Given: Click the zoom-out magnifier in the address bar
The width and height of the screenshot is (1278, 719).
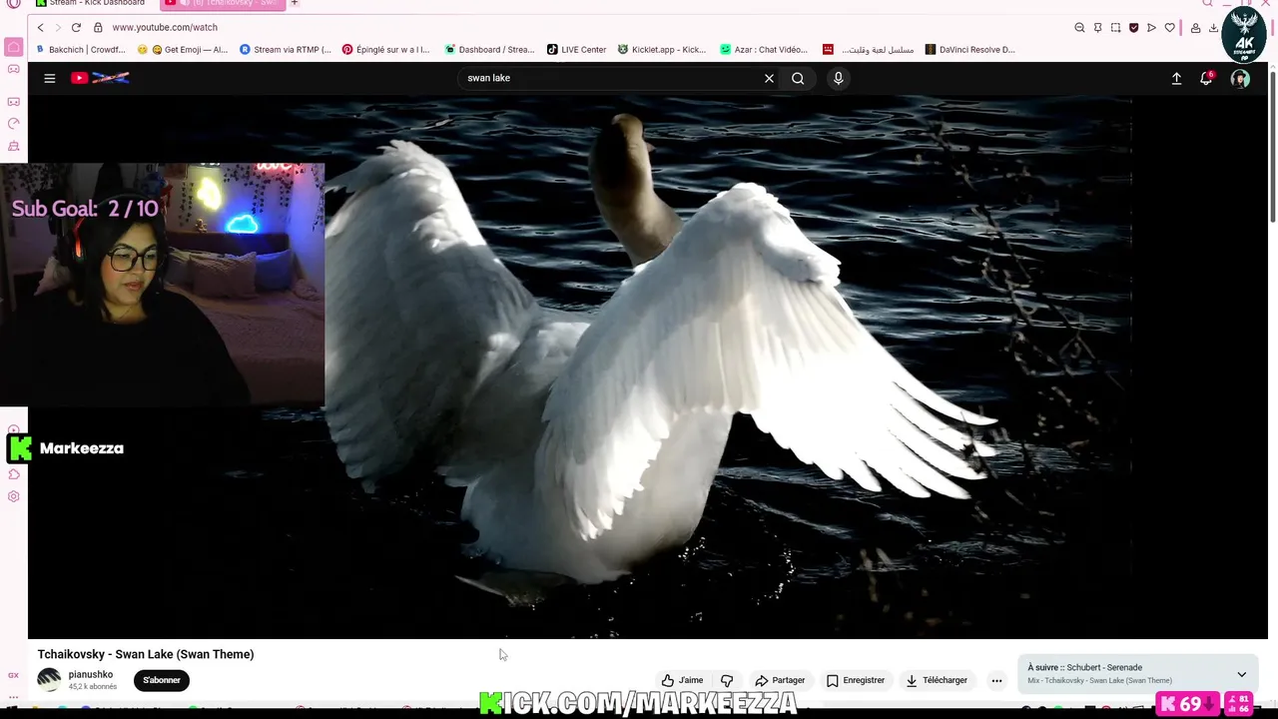Looking at the screenshot, I should click(1079, 28).
